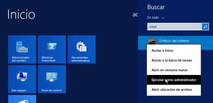Open the Este equipo tile
The width and height of the screenshot is (213, 103).
(22, 79)
